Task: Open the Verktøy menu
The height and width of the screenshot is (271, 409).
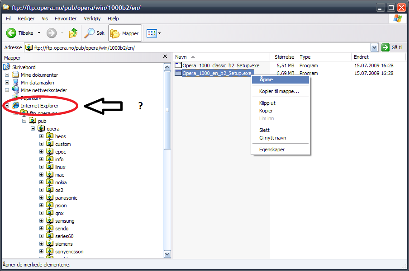Action: coord(92,19)
